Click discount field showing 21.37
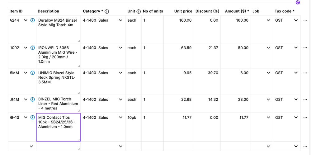 [208, 48]
